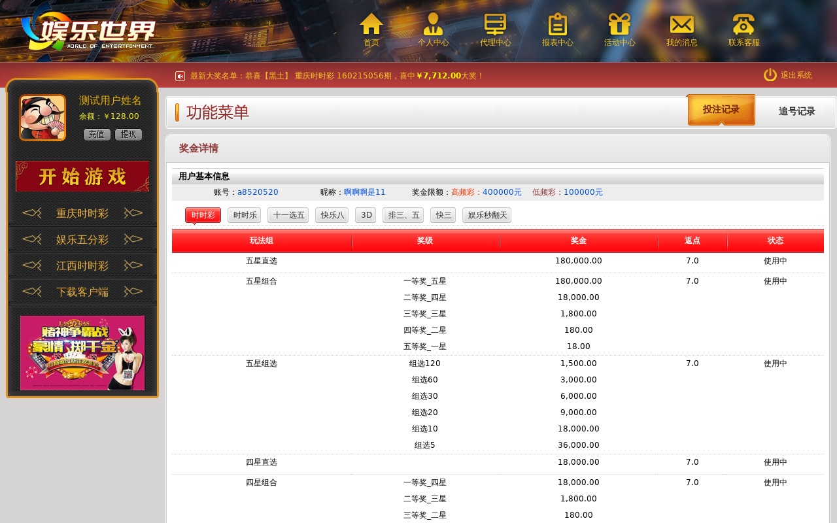This screenshot has height=523, width=837.
Task: Go to 首页 home icon
Action: click(x=371, y=24)
